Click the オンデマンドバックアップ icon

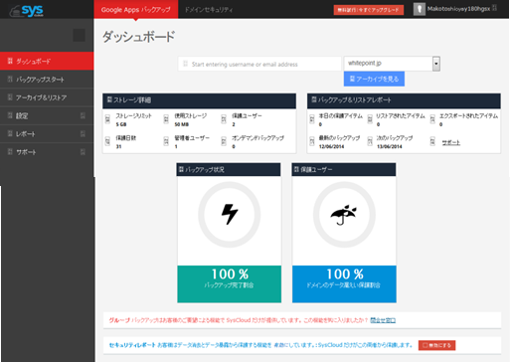pyautogui.click(x=224, y=141)
